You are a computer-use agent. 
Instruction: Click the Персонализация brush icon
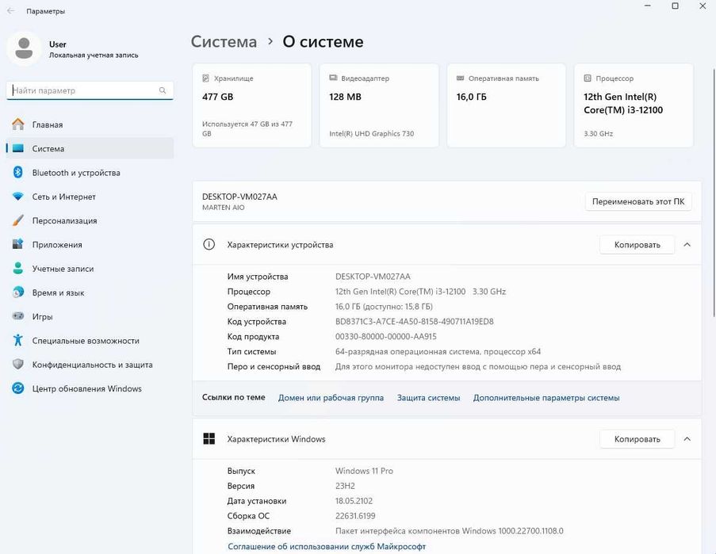(17, 220)
